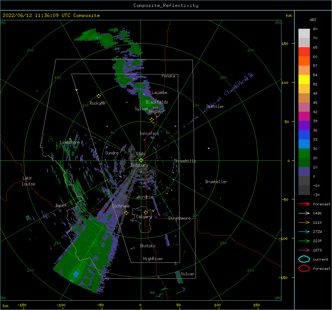Click the current legend text
This screenshot has width=332, height=310.
click(320, 259)
